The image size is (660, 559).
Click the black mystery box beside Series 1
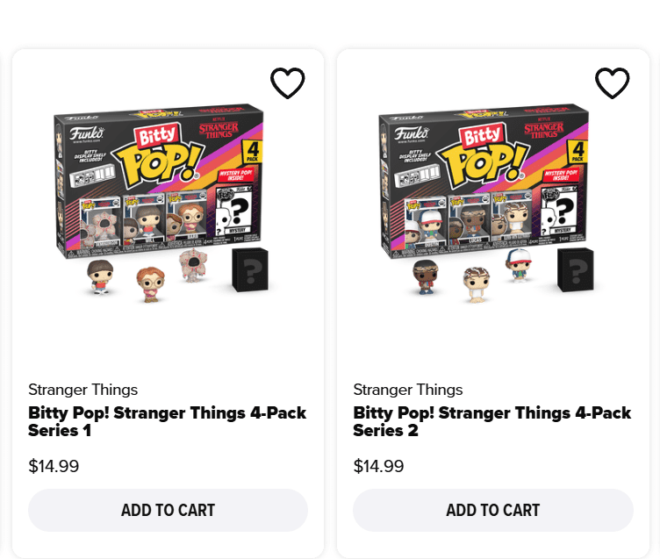250,269
